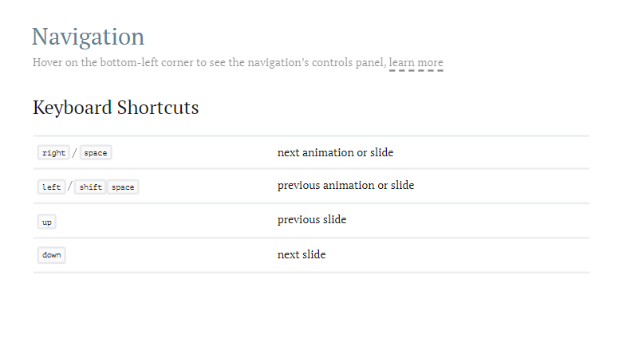Viewport: 619px width, 346px height.
Task: Click the Navigation title heading
Action: tap(88, 37)
